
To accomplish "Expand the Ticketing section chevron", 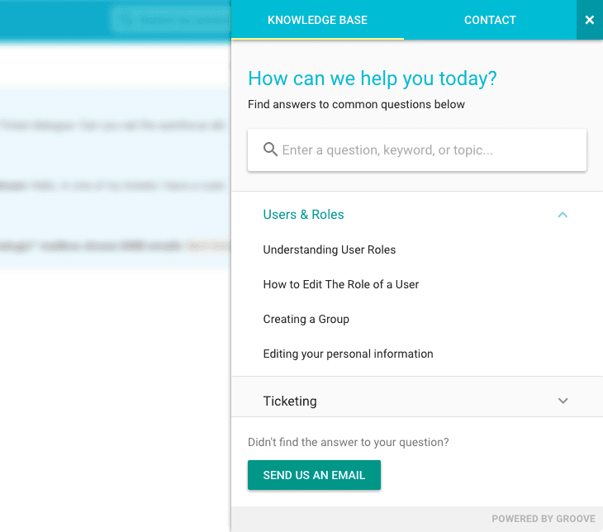I will coord(563,401).
